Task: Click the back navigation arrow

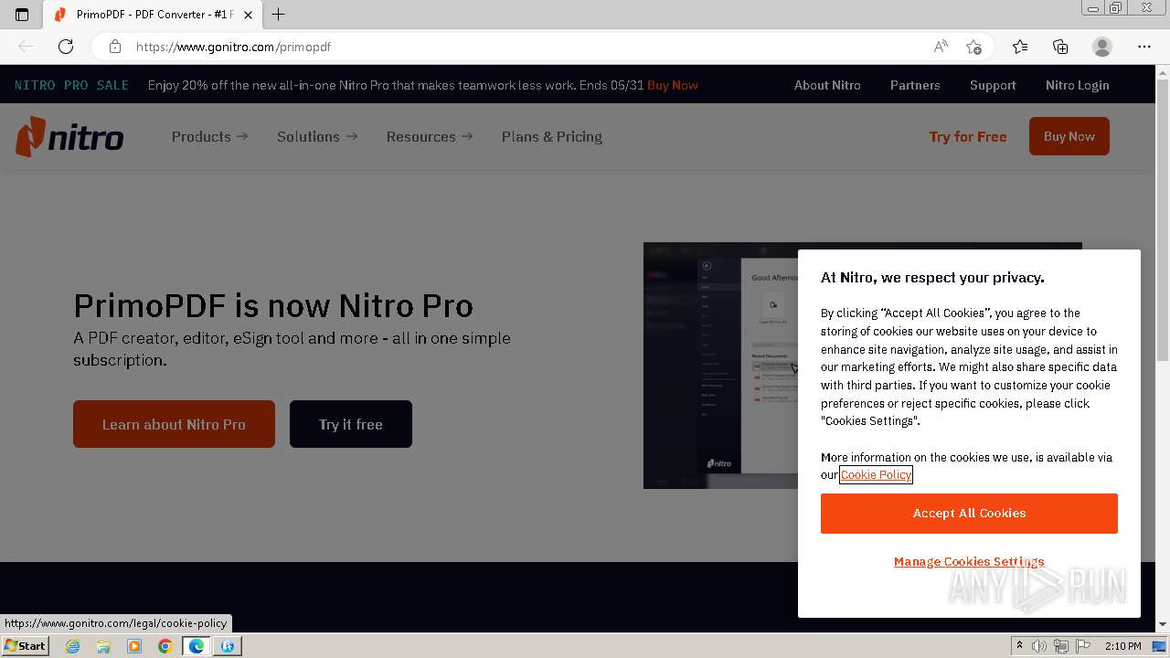Action: [26, 47]
